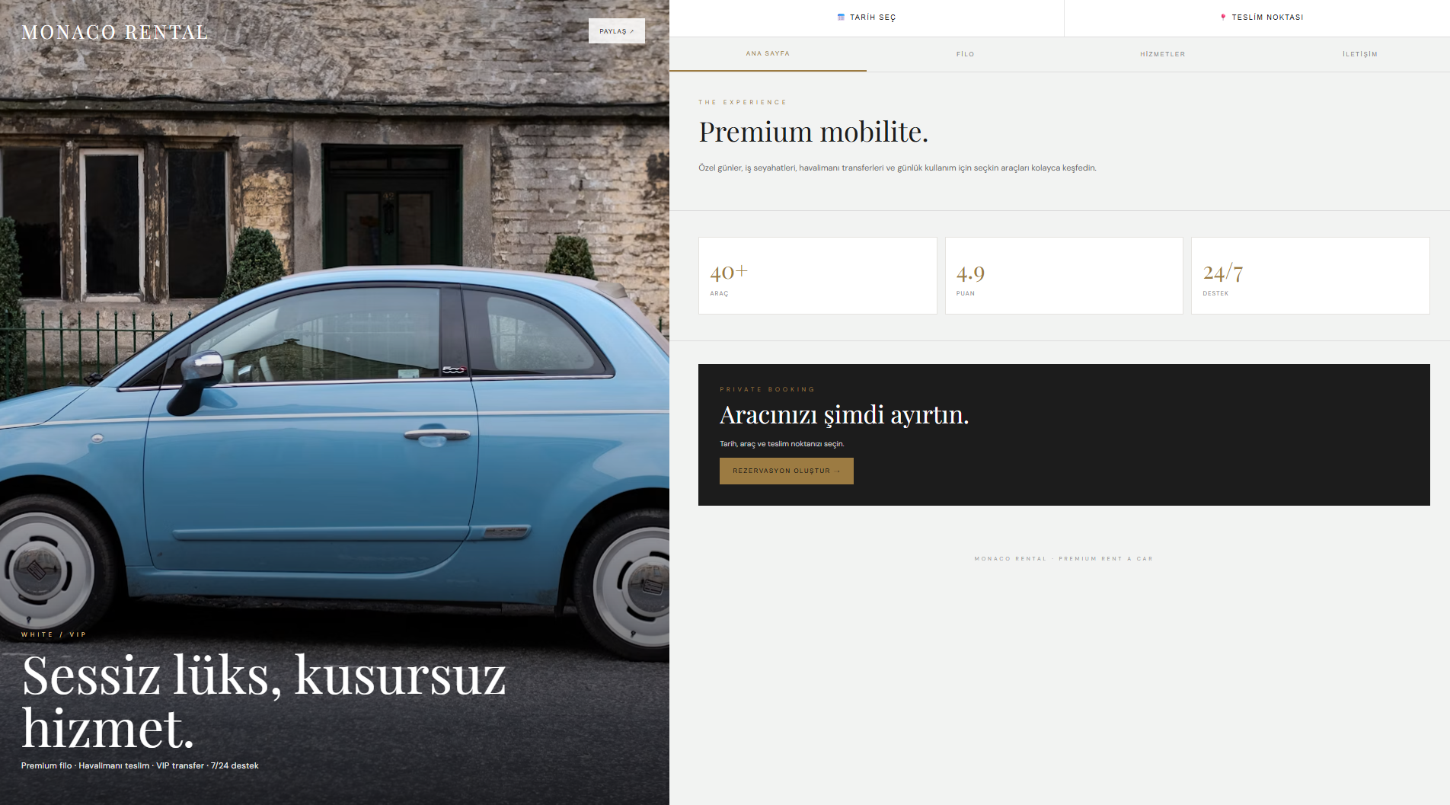Viewport: 1450px width, 805px height.
Task: Click the Premium mobilite. heading
Action: click(813, 132)
